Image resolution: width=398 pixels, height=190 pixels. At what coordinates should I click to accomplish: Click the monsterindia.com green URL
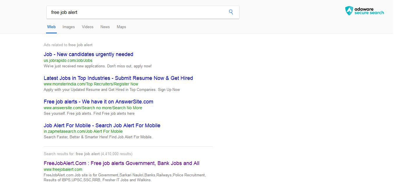91,84
